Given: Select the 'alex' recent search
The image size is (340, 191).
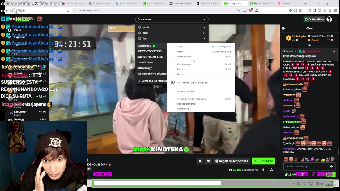Looking at the screenshot, I should (145, 33).
